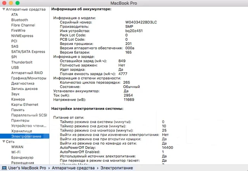Click the Питание от сети label
Screen dimensions: 248x171
click(x=69, y=117)
